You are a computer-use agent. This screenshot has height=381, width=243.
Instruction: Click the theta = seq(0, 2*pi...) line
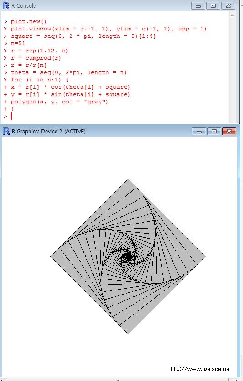(x=69, y=73)
